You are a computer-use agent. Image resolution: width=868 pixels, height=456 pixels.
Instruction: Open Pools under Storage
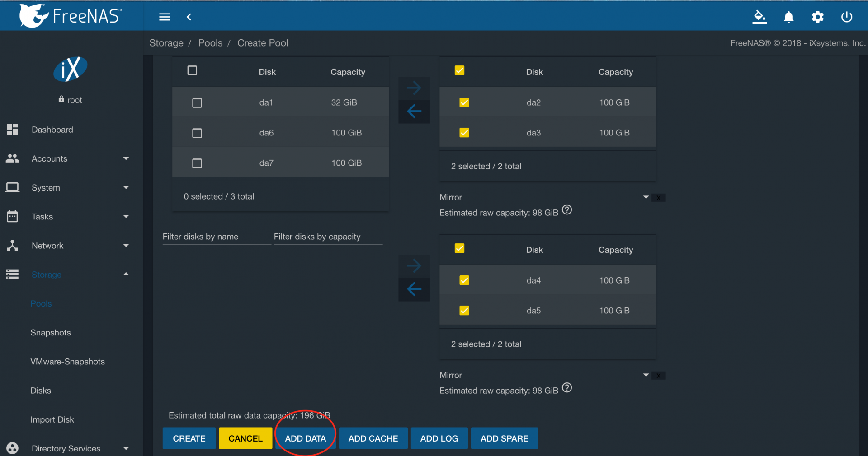coord(41,303)
